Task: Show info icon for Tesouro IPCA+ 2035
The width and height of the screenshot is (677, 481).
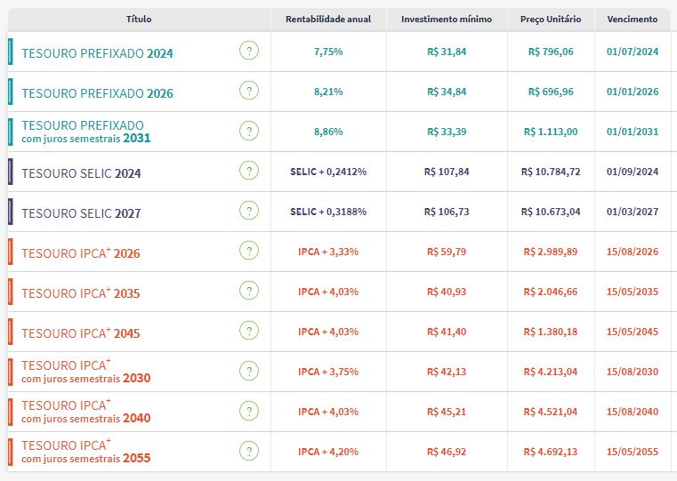Action: (x=249, y=292)
